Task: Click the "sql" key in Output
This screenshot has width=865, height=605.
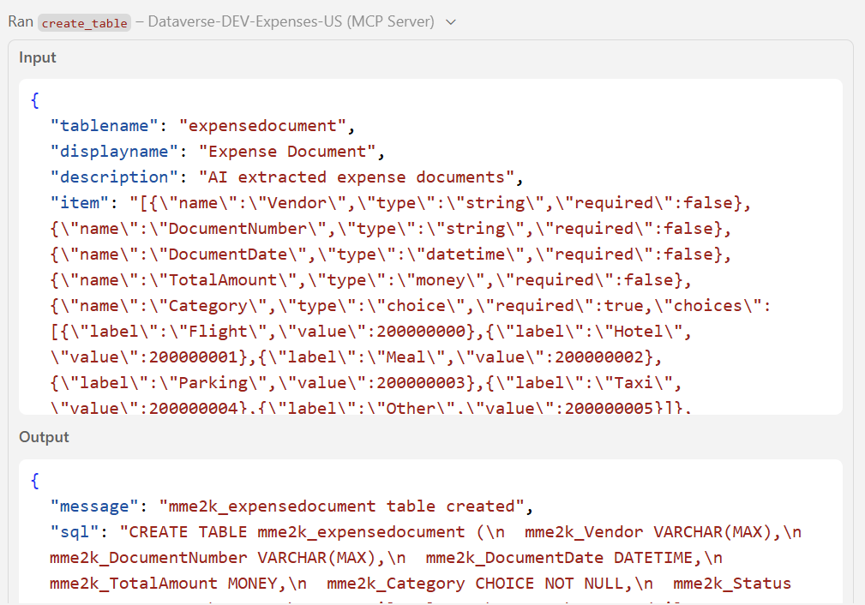Action: pyautogui.click(x=75, y=531)
